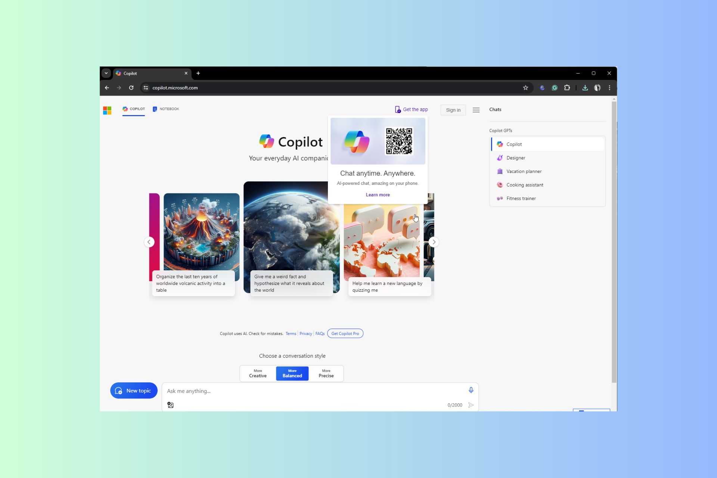Click the QR code image
The height and width of the screenshot is (478, 717).
tap(399, 141)
